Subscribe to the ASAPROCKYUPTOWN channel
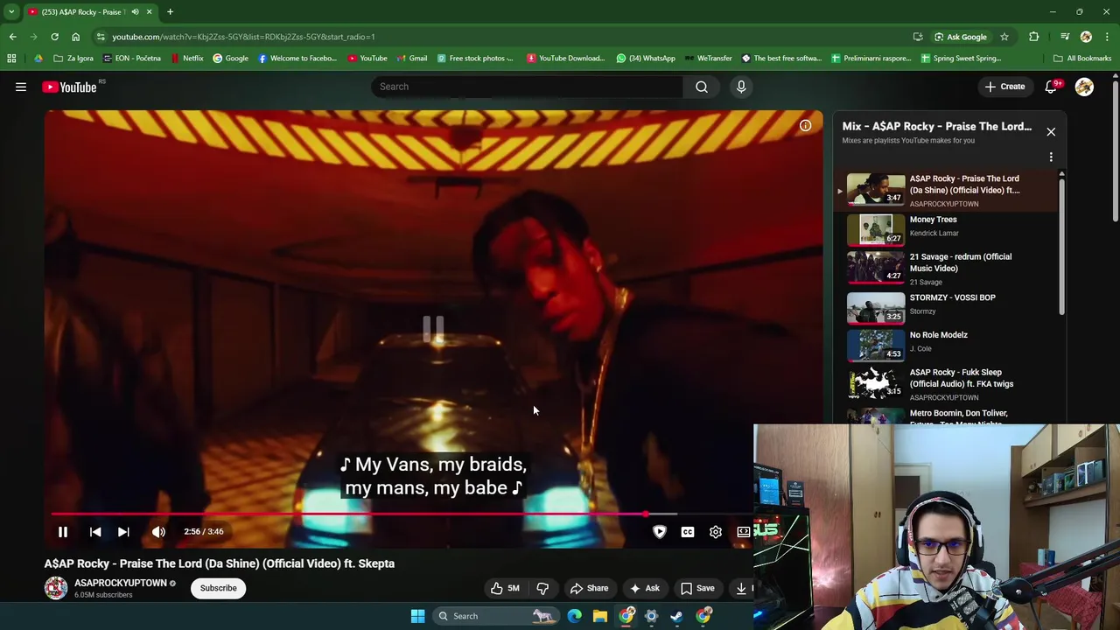Viewport: 1120px width, 630px height. [x=219, y=588]
